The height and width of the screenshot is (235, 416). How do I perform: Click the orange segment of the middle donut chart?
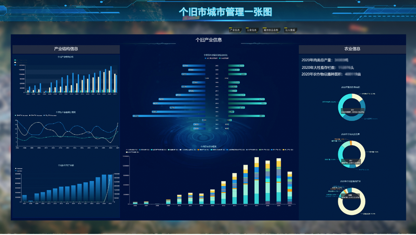tap(351, 143)
